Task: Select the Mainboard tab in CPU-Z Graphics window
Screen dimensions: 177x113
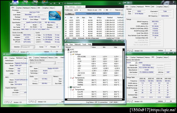Action: click(44, 58)
